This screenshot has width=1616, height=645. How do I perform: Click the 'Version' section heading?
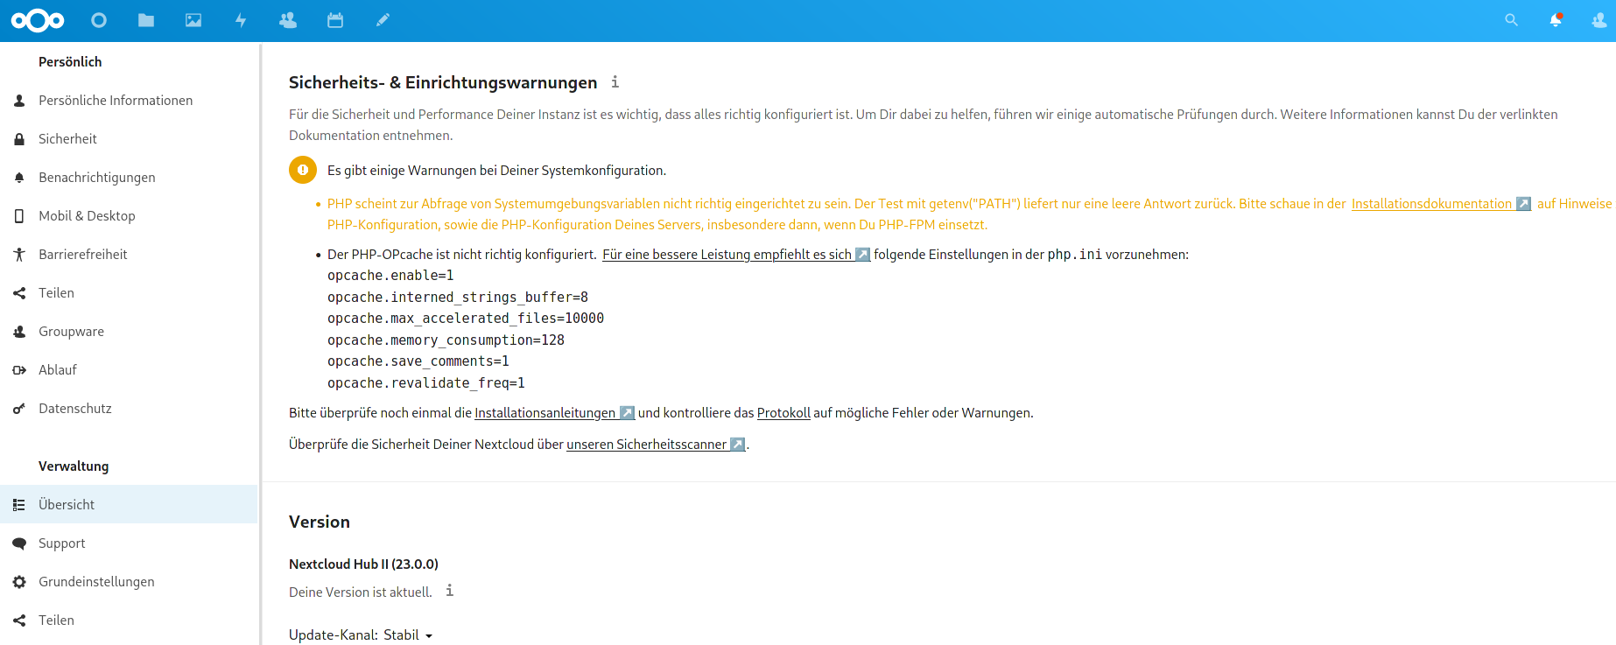click(x=320, y=522)
